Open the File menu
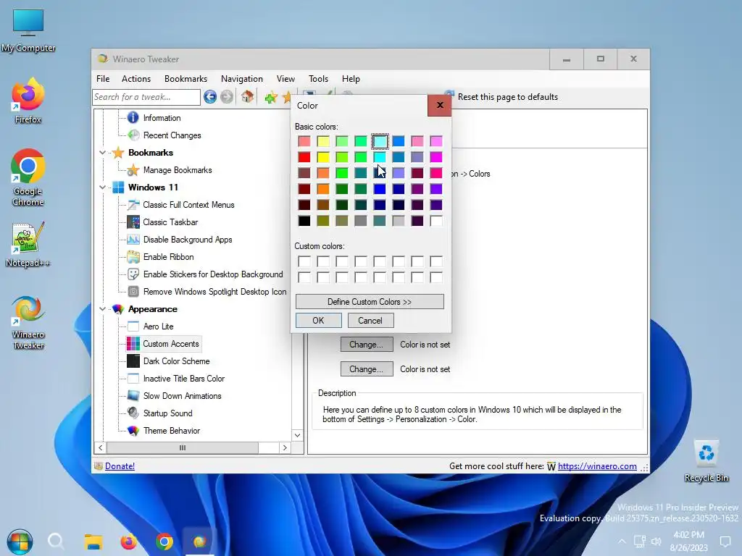The image size is (742, 556). click(103, 79)
